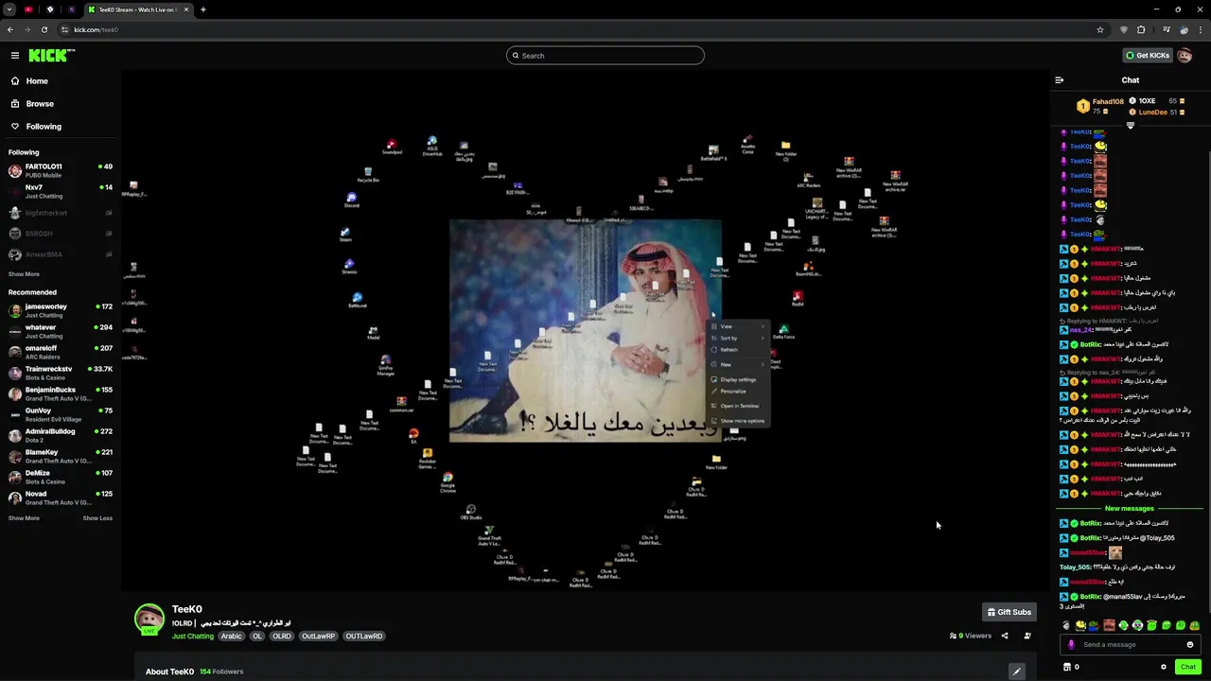Open browser extensions puzzle icon

point(1141,29)
